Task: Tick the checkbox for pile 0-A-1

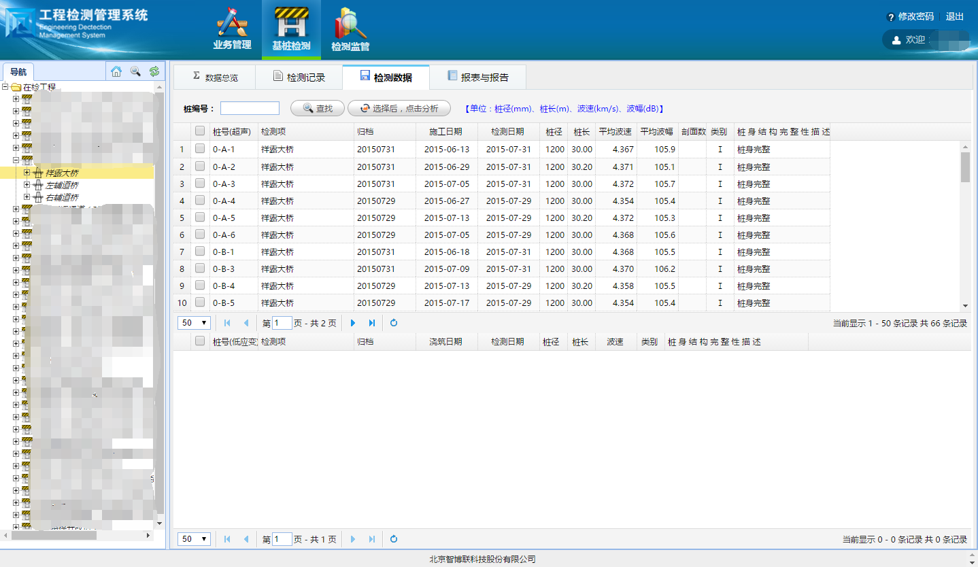Action: [x=200, y=149]
